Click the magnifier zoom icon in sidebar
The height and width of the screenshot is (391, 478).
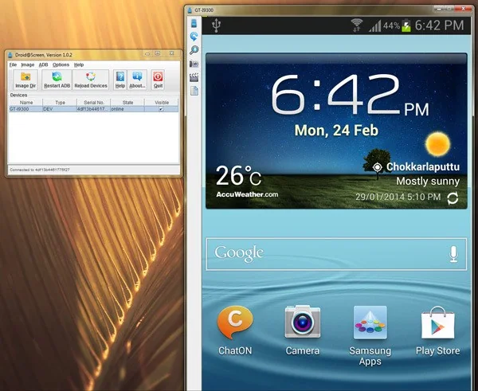tap(194, 50)
